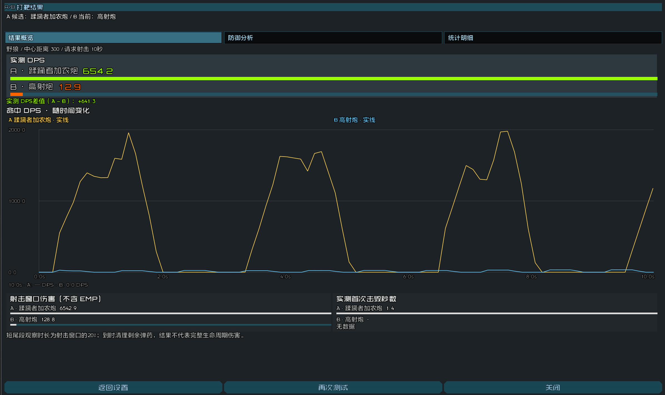665x395 pixels.
Task: Click the 6.0s x-axis tick label
Action: (x=408, y=276)
